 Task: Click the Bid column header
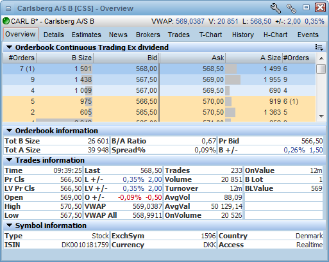point(126,58)
